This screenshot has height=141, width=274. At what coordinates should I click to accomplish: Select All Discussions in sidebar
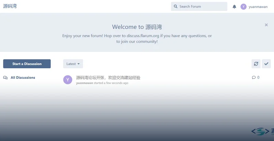coord(19,77)
